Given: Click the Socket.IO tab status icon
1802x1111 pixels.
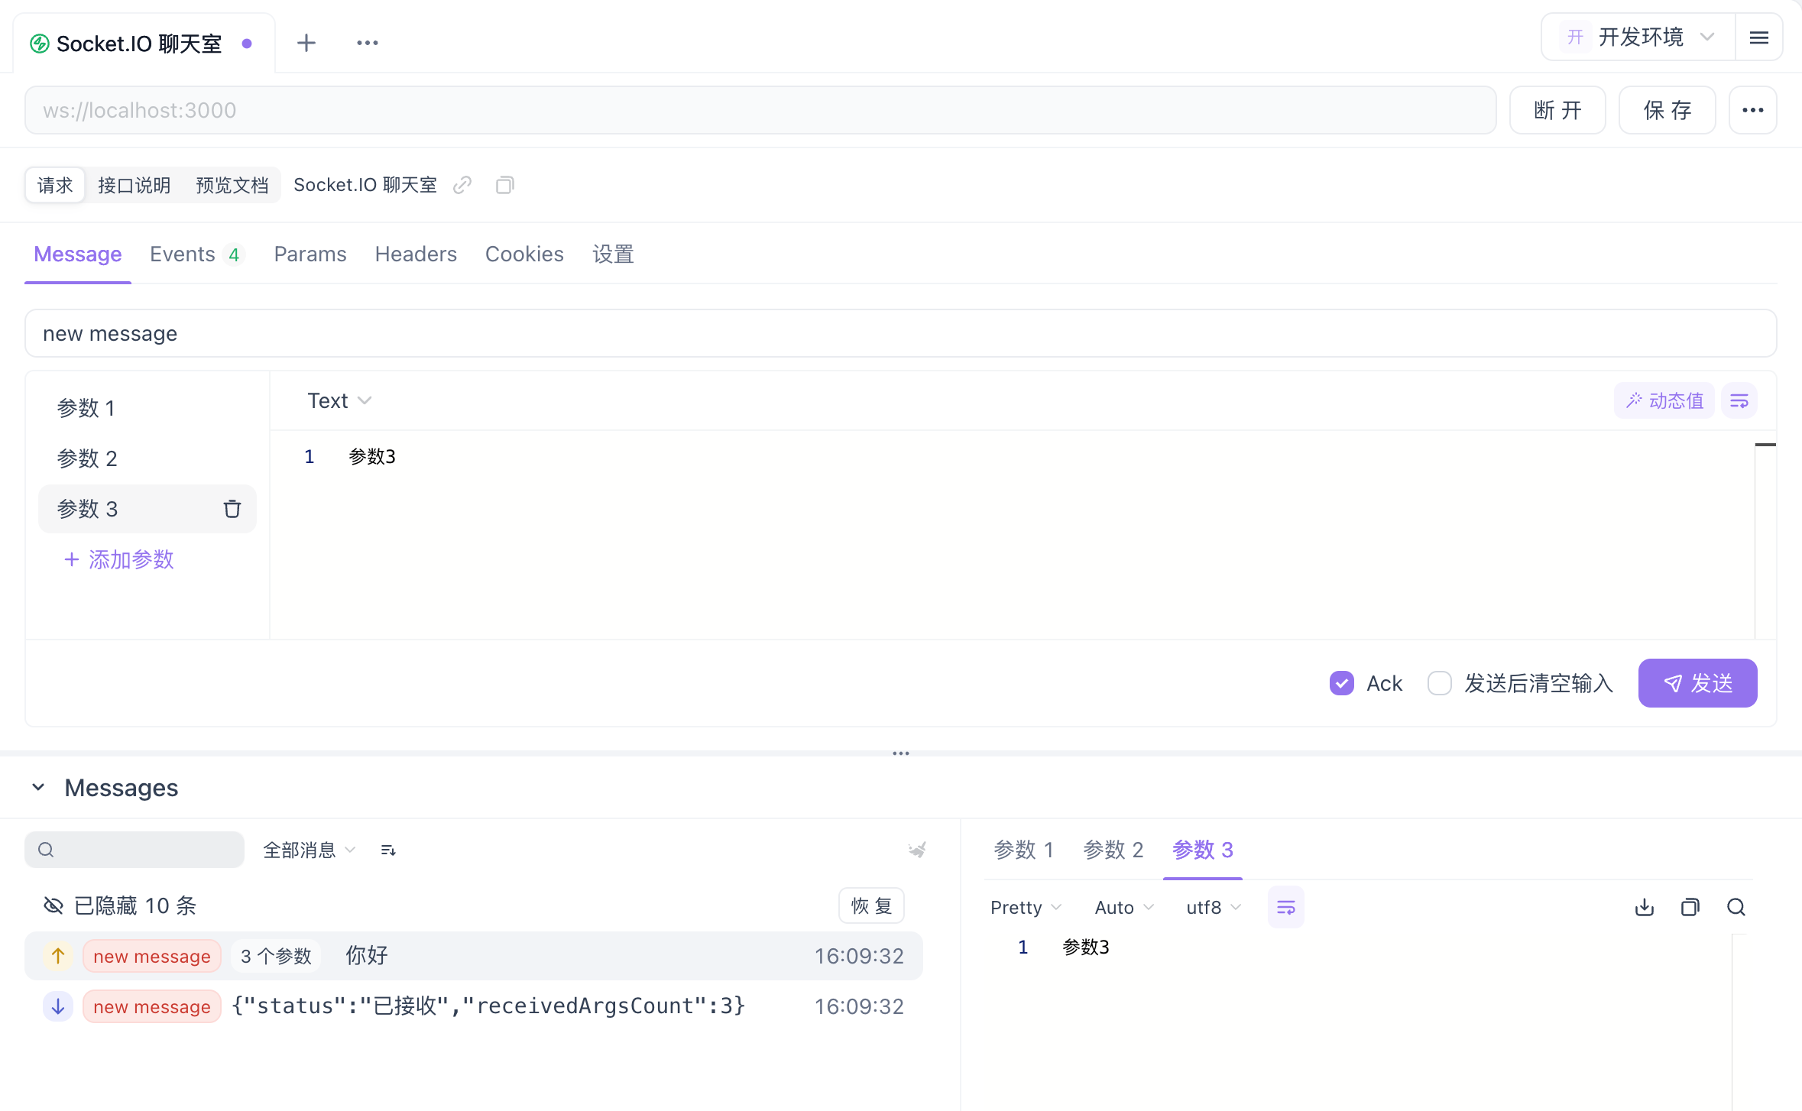Looking at the screenshot, I should (x=40, y=44).
